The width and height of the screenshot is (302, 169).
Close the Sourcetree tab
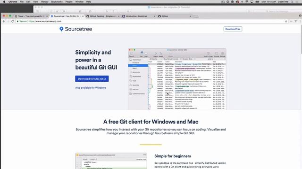click(x=83, y=16)
